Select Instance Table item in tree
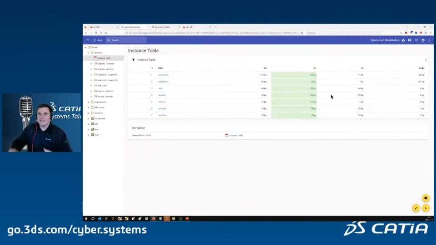Viewport: 436px width, 245px height. 104,58
